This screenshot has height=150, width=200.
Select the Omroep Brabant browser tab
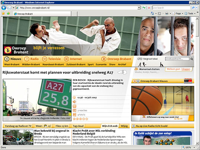[42, 14]
